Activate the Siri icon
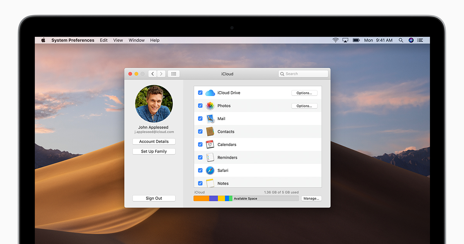The image size is (464, 244). click(411, 40)
